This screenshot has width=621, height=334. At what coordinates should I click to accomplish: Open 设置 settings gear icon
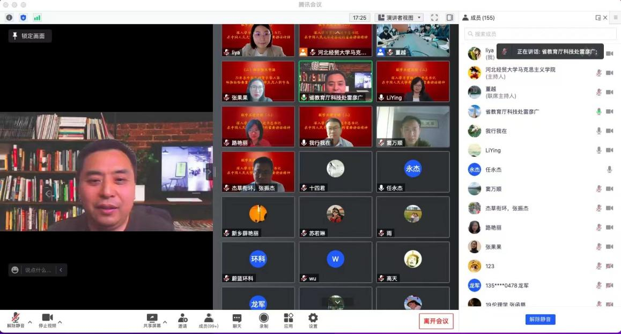313,320
